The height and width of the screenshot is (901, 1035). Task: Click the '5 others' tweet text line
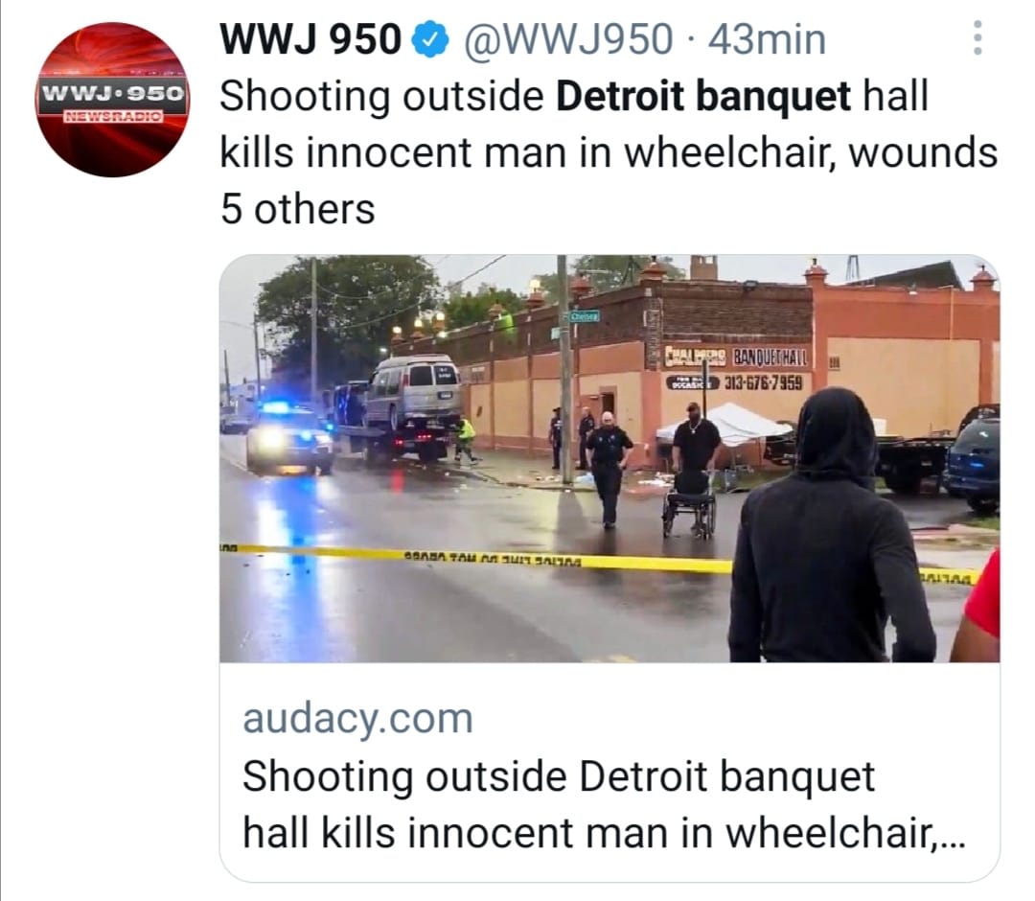(x=298, y=209)
